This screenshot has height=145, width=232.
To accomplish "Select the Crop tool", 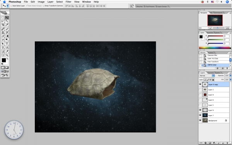I will 3,25.
